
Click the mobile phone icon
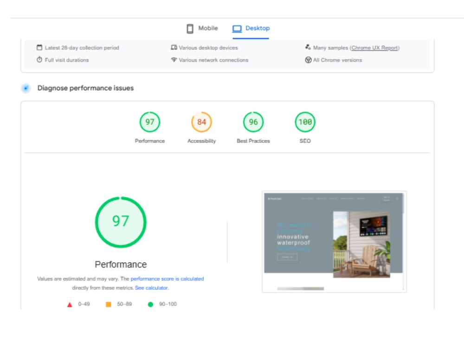[x=190, y=28]
